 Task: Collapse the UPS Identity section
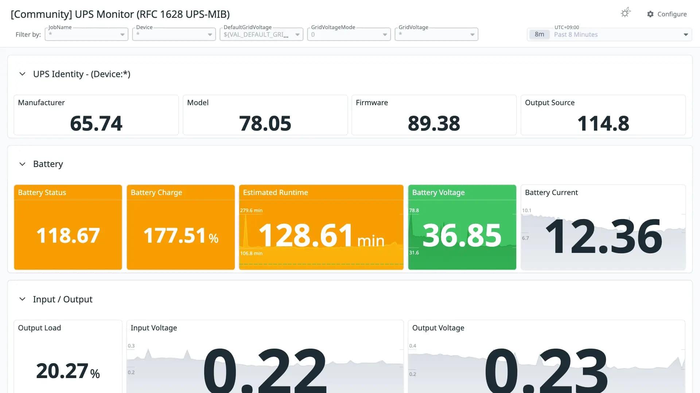22,74
